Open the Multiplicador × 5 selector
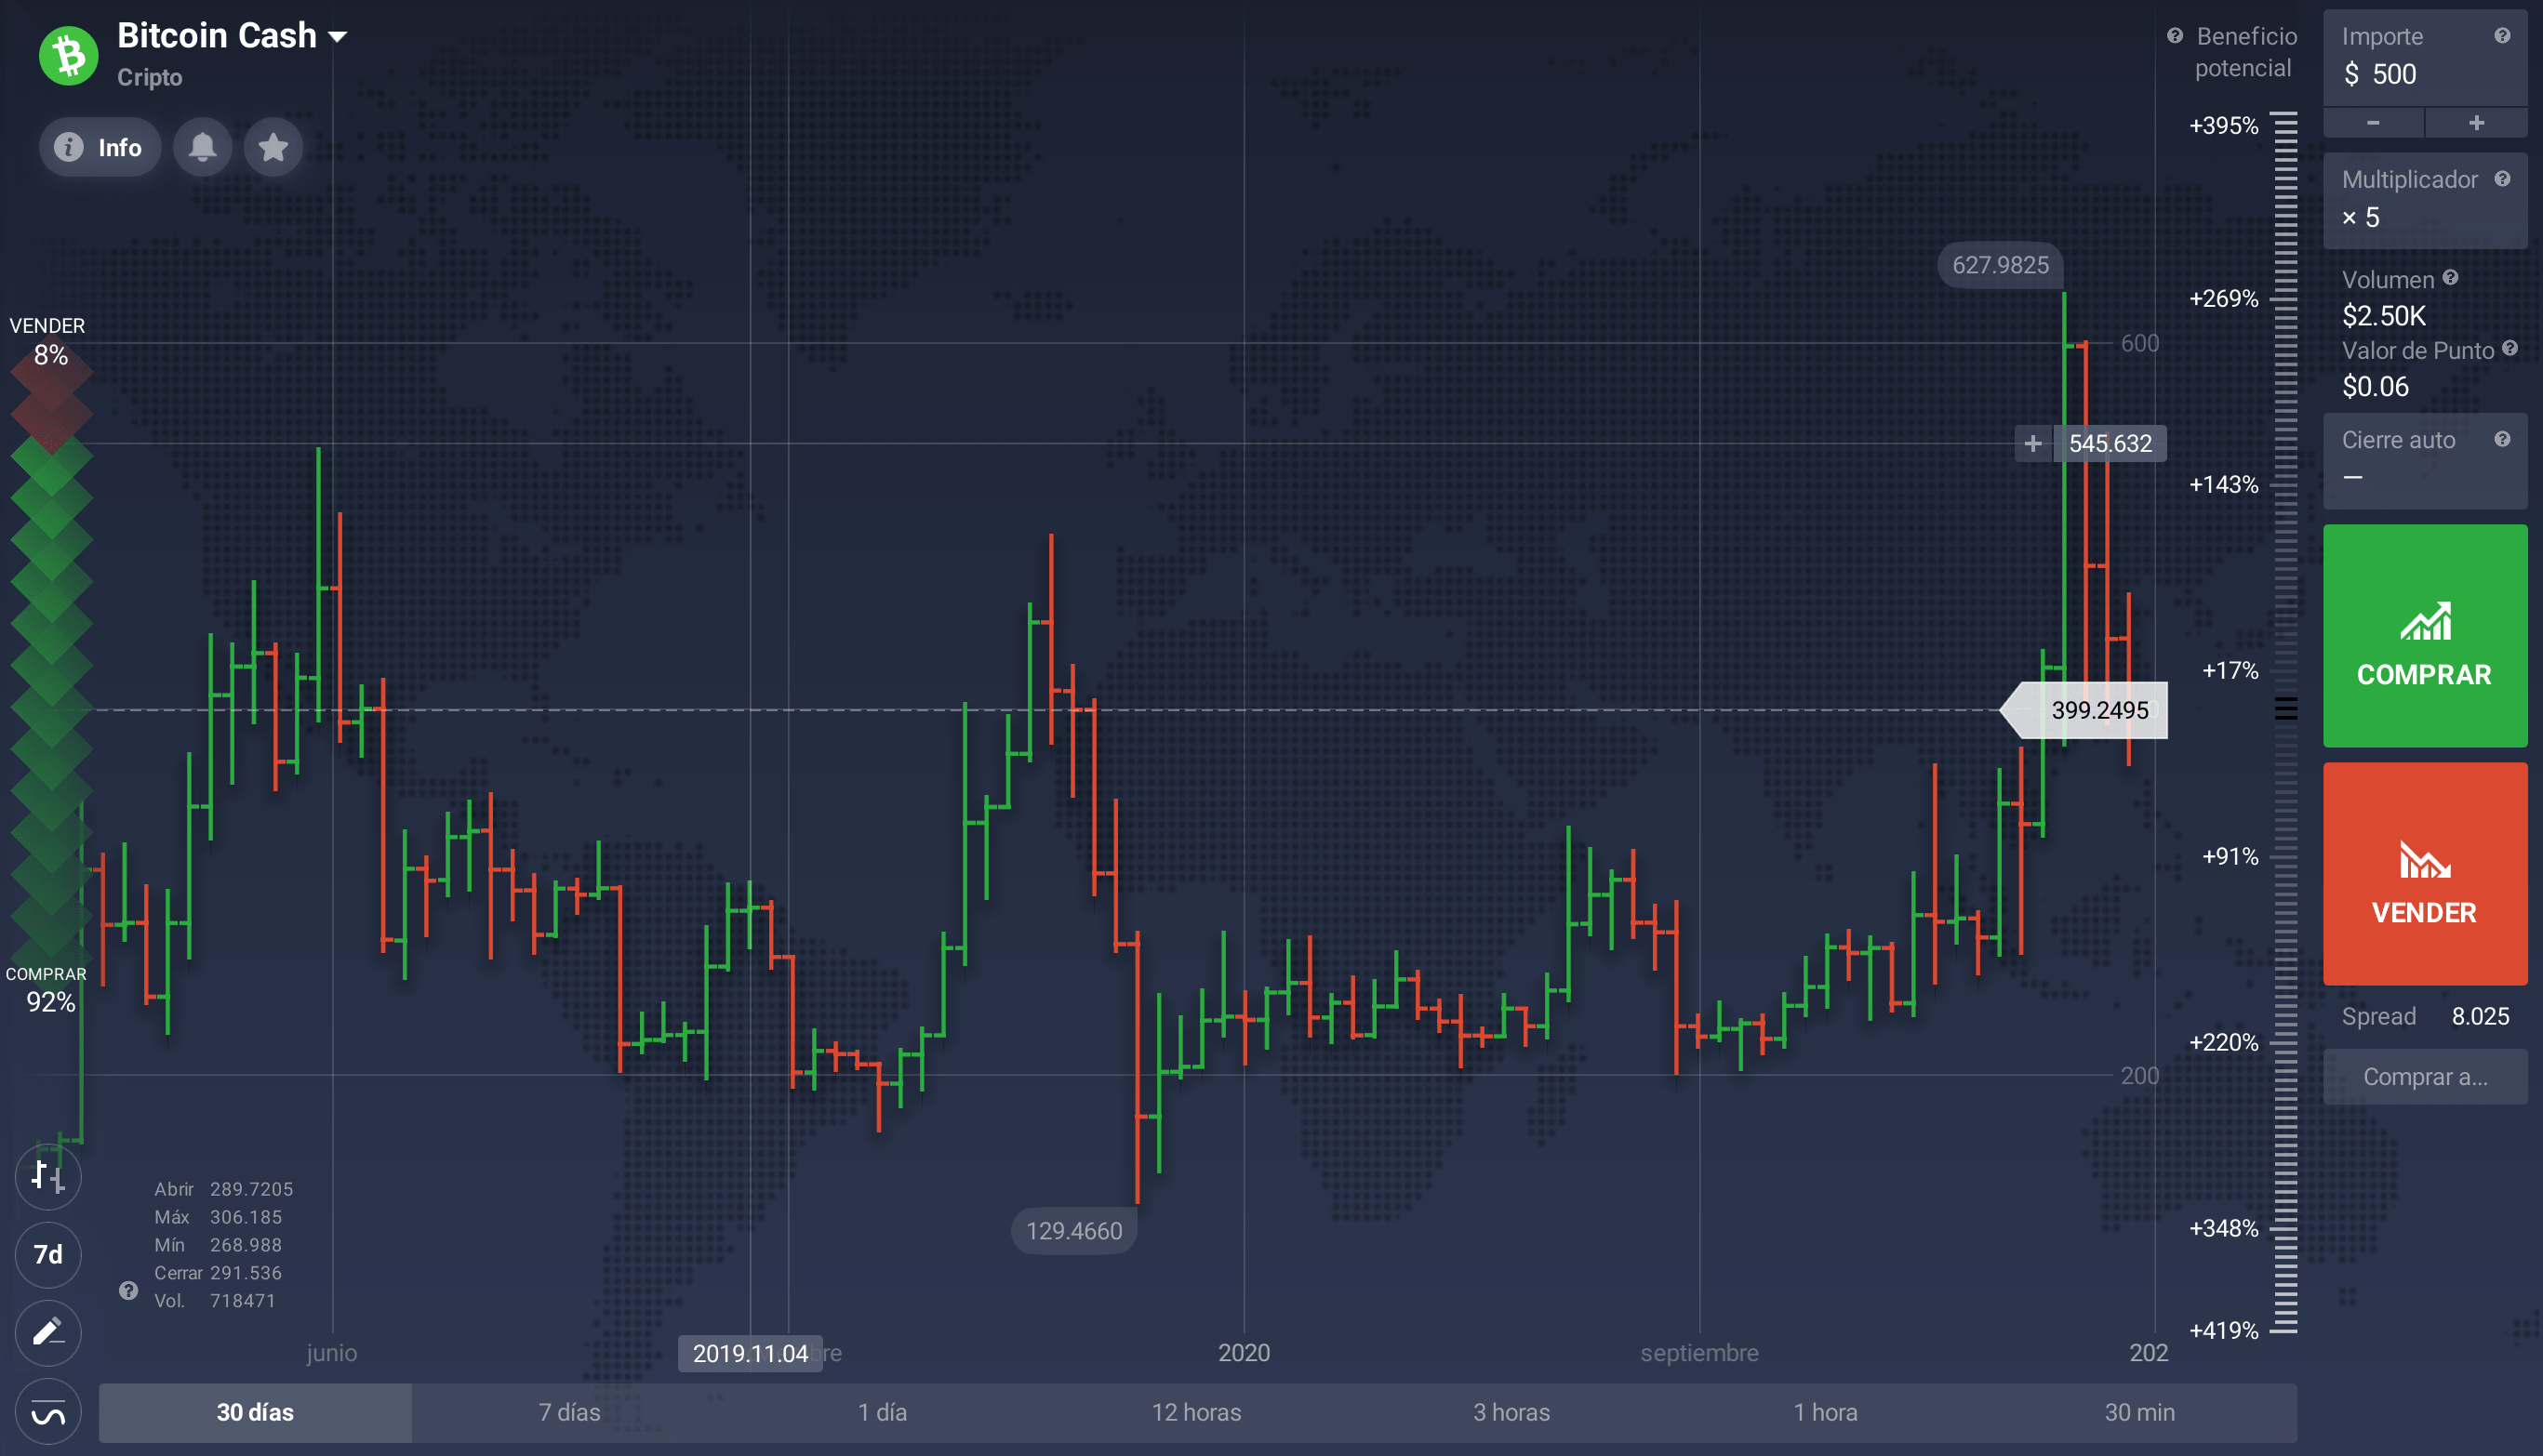The height and width of the screenshot is (1456, 2543). click(x=2425, y=200)
